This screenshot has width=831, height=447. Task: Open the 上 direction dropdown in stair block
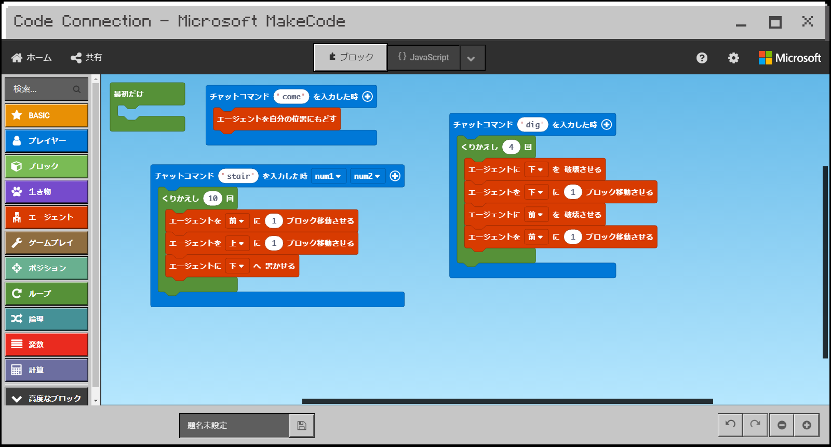[237, 243]
